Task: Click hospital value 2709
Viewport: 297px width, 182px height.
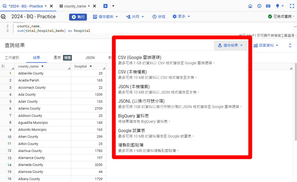Action: 98,109
